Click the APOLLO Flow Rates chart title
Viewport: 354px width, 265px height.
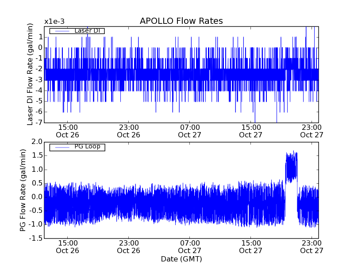click(x=181, y=21)
